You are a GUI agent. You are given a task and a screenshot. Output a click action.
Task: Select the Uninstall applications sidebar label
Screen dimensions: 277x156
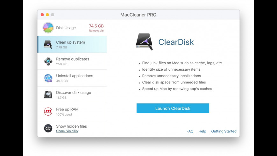pyautogui.click(x=75, y=76)
